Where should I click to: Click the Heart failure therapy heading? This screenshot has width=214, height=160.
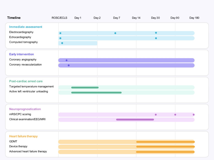(23, 136)
